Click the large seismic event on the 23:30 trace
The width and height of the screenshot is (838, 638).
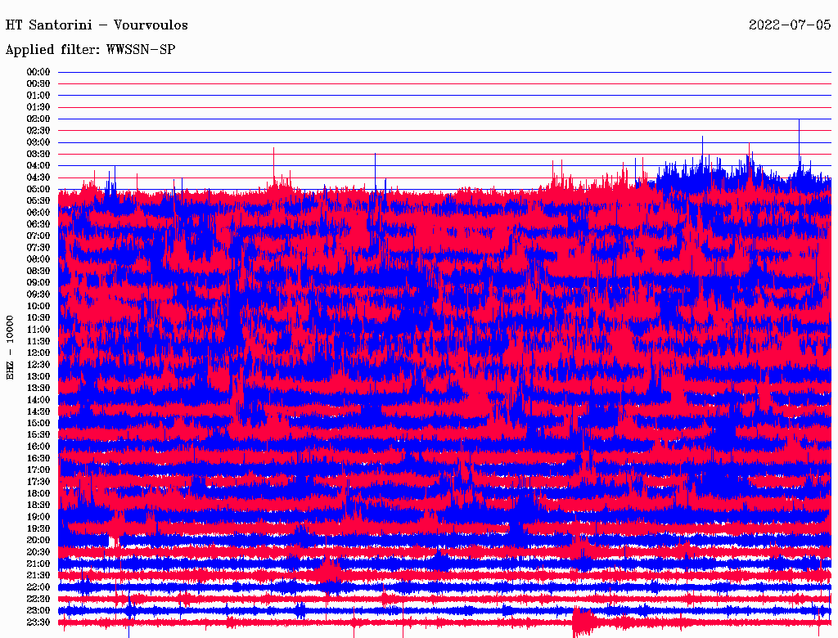click(x=583, y=622)
